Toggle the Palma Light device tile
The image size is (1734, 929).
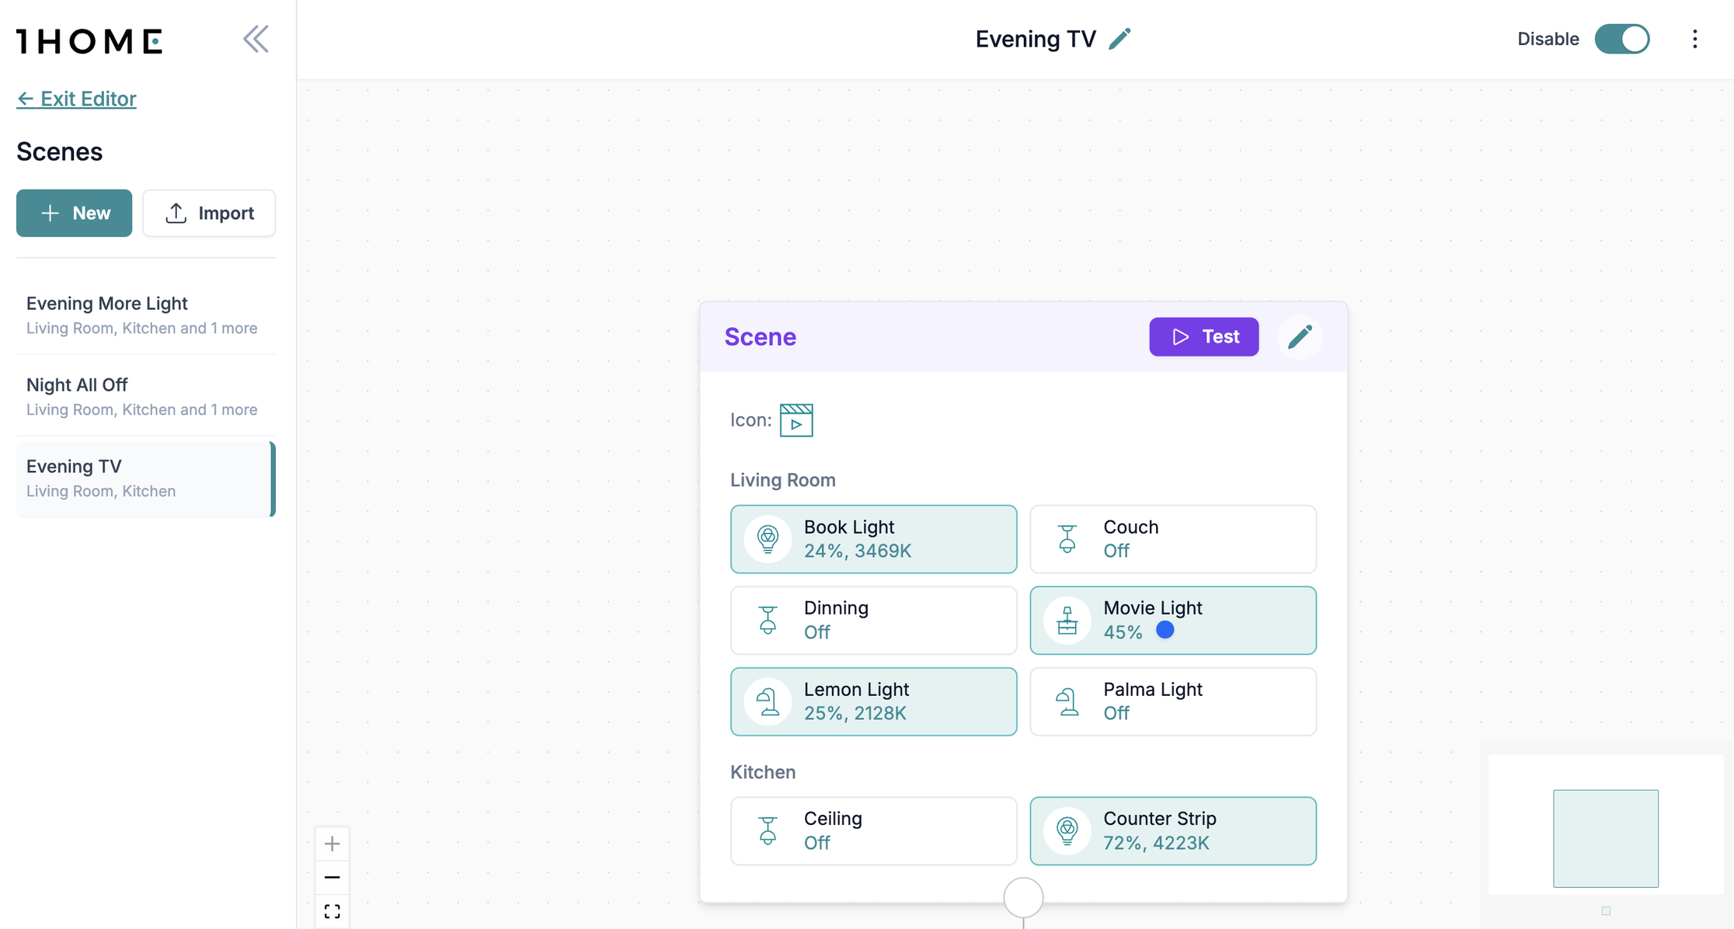(1172, 701)
